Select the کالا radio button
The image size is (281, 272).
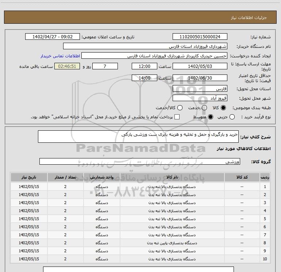[223, 108]
